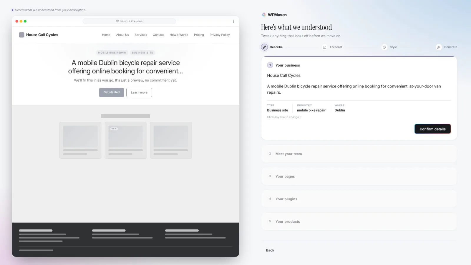Select the Style step label

[x=393, y=47]
